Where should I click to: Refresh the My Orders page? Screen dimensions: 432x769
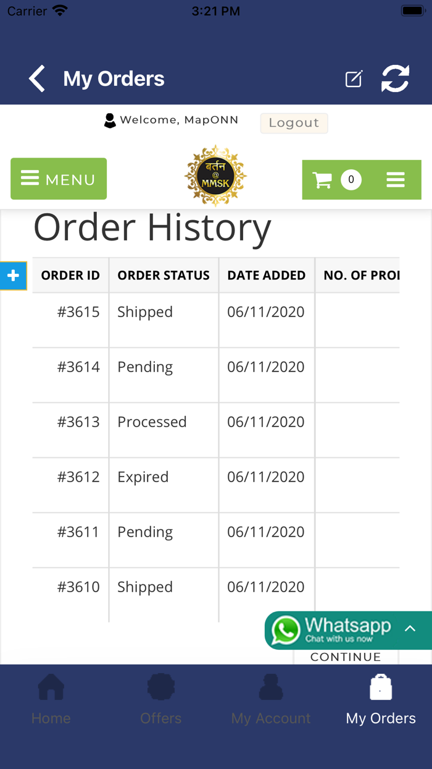coord(395,79)
